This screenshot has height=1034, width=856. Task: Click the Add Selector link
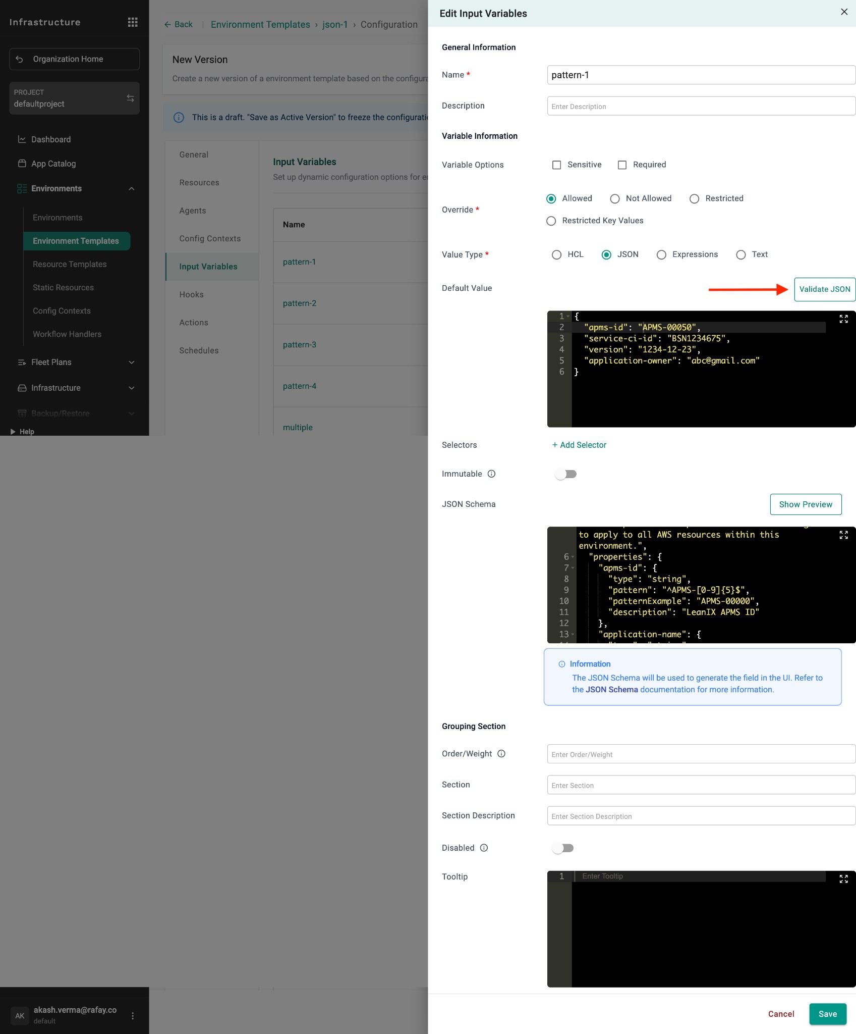coord(579,445)
